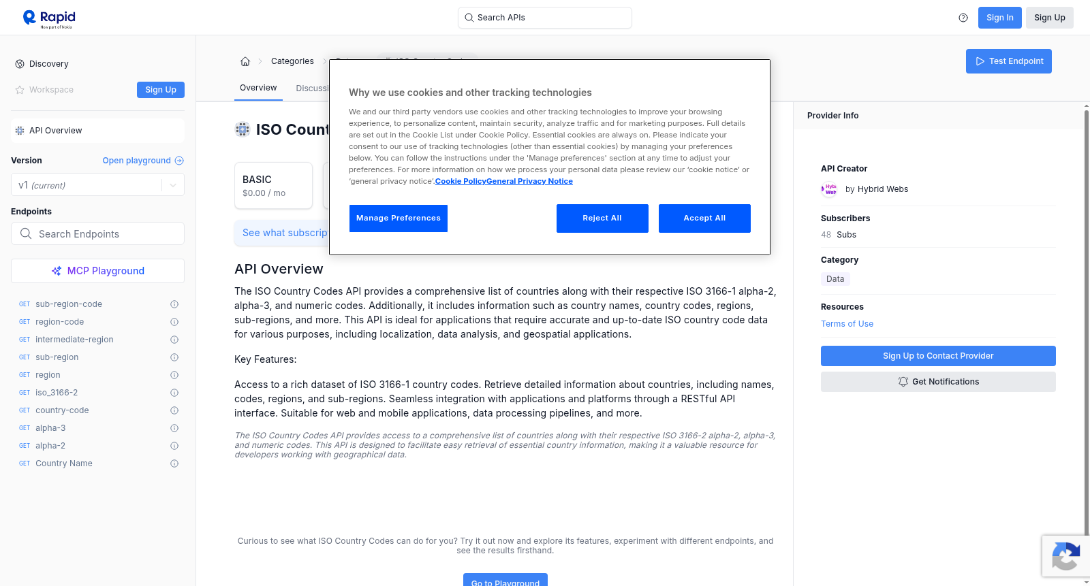
Task: Show info for sub-region-code endpoint
Action: pos(174,304)
